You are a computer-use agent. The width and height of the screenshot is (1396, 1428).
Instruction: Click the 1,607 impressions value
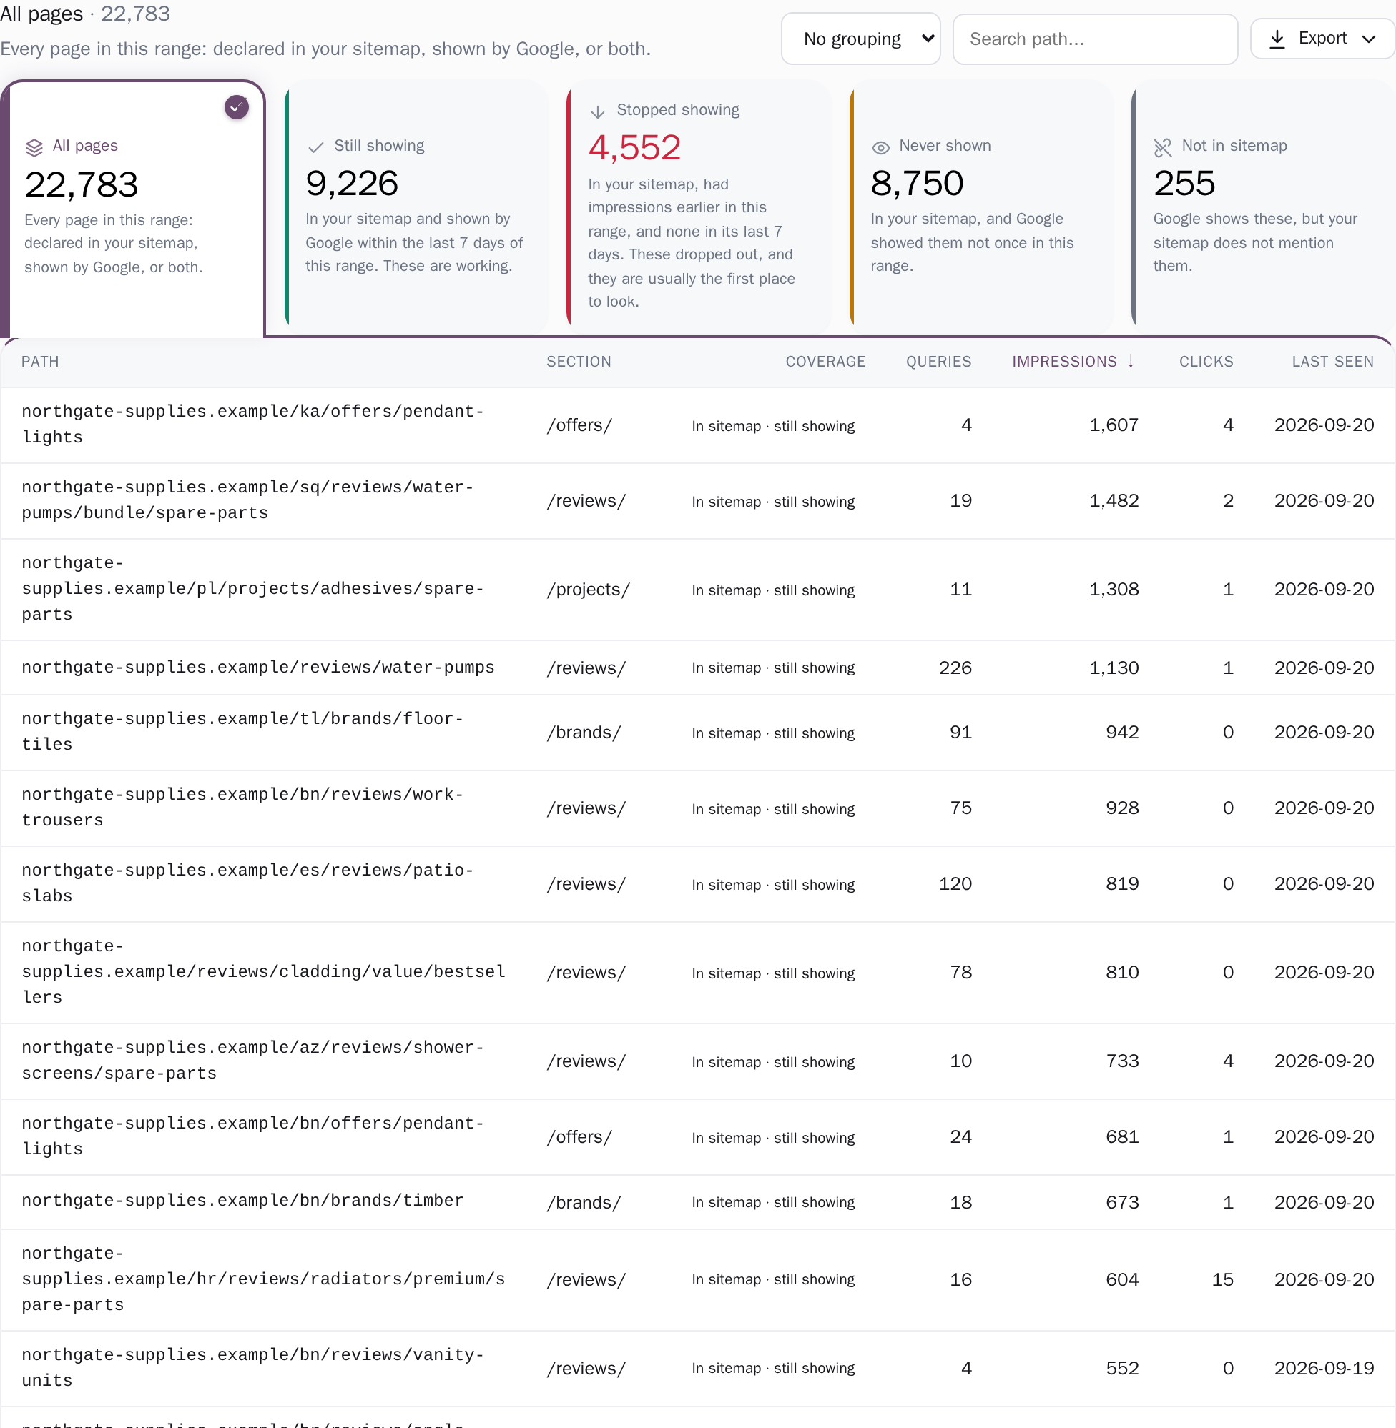1114,425
